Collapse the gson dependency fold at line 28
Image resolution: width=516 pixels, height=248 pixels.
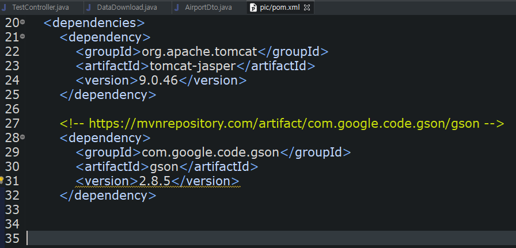click(22, 136)
